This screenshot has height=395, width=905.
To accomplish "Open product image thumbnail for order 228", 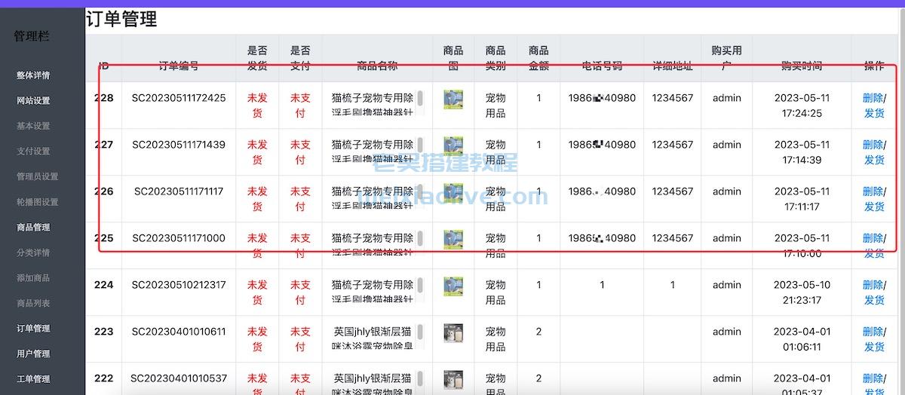I will 453,100.
